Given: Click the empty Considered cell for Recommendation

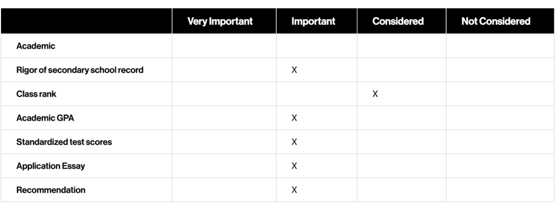Looking at the screenshot, I should (402, 190).
